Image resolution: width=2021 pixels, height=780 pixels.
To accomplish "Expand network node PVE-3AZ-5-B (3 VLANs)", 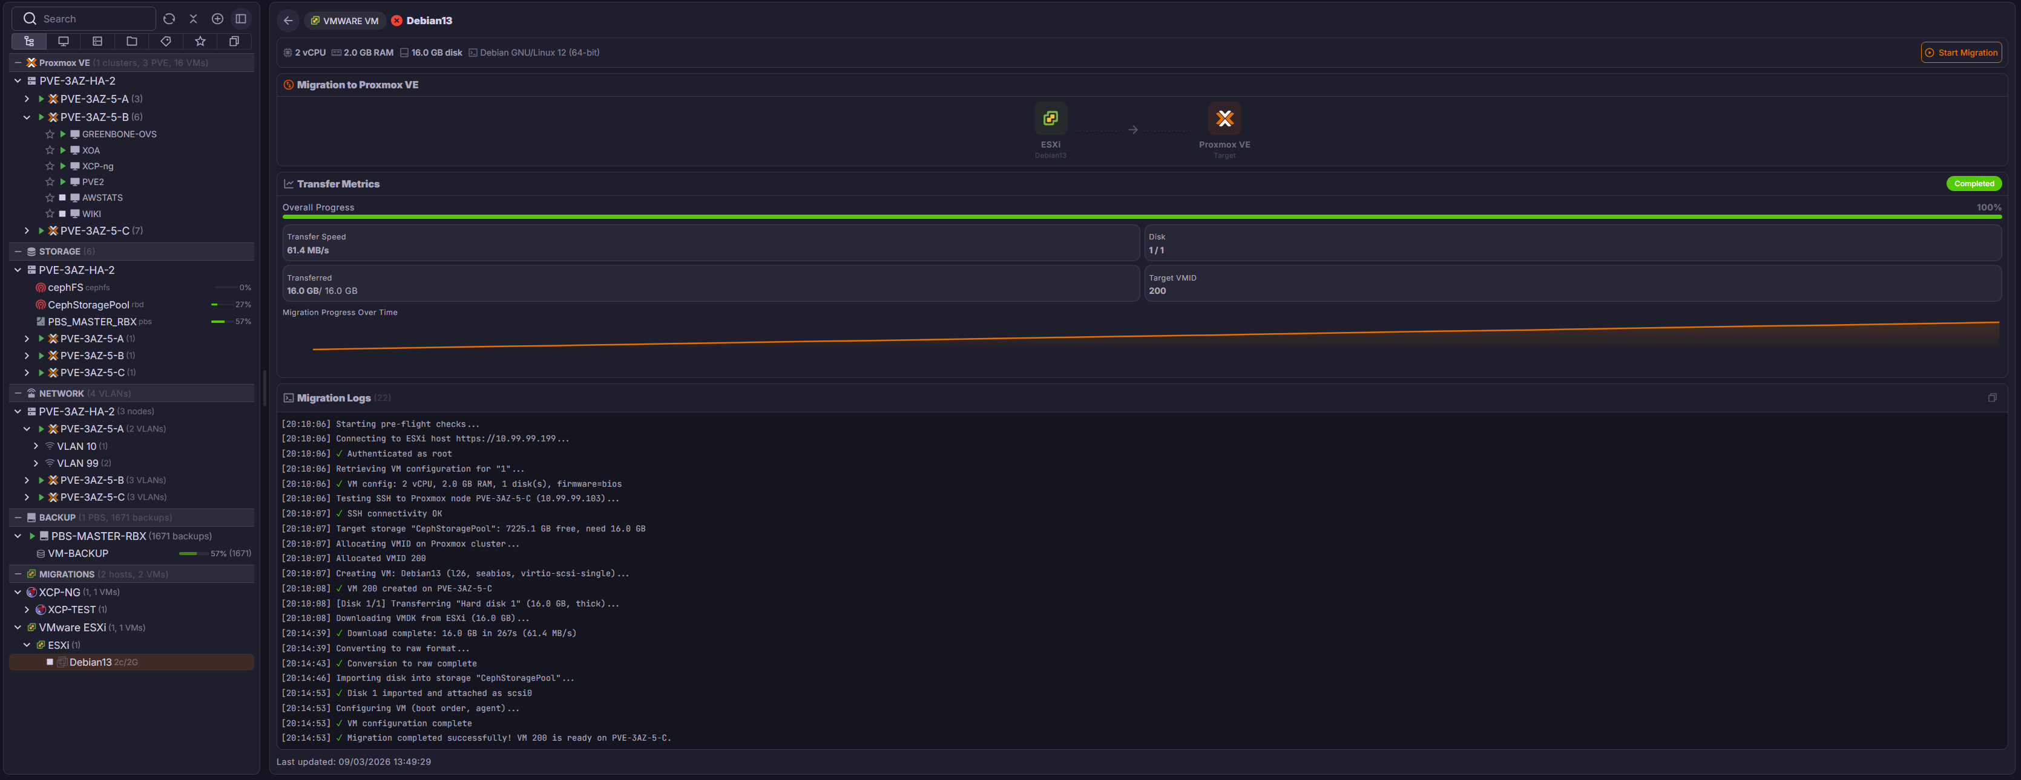I will (27, 479).
